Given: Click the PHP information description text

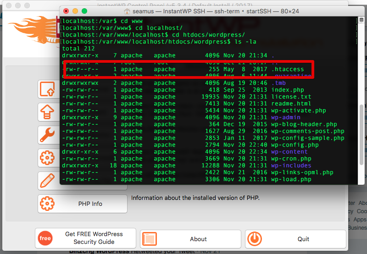Looking at the screenshot, I should coord(195,198).
